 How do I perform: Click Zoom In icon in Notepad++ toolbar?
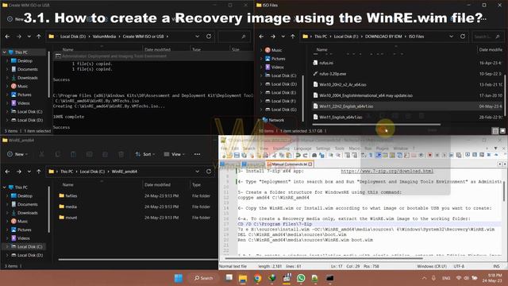(330, 156)
